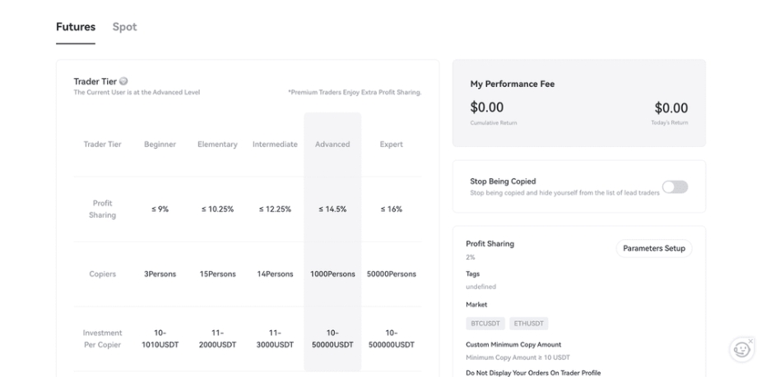
Task: Click the BTCUSDT market tag
Action: [x=485, y=324]
